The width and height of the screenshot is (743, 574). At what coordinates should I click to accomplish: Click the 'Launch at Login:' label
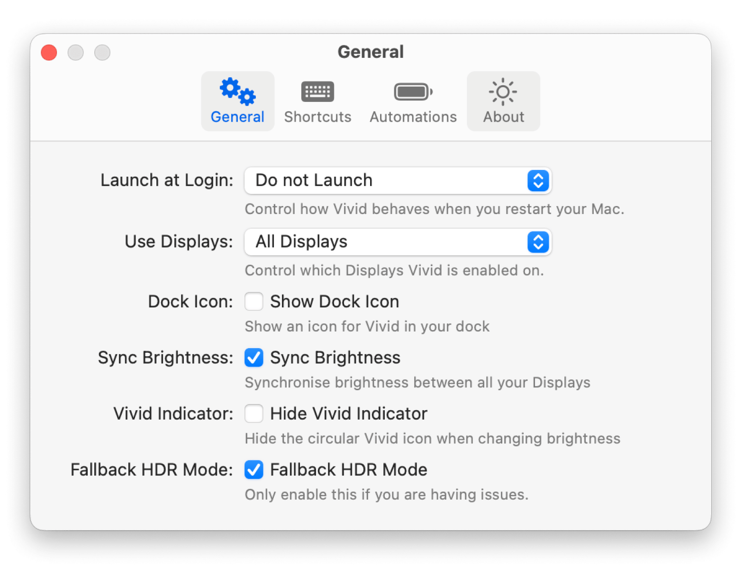[167, 180]
